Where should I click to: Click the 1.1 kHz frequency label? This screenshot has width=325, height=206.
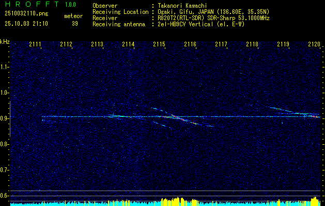click(5, 67)
